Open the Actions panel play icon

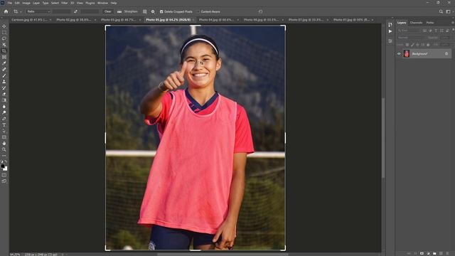click(390, 31)
